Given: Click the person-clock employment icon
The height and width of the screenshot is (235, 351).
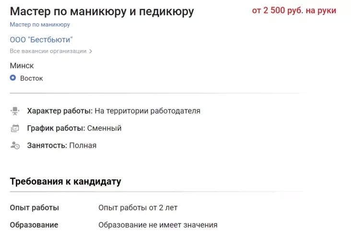Looking at the screenshot, I should coord(15,145).
